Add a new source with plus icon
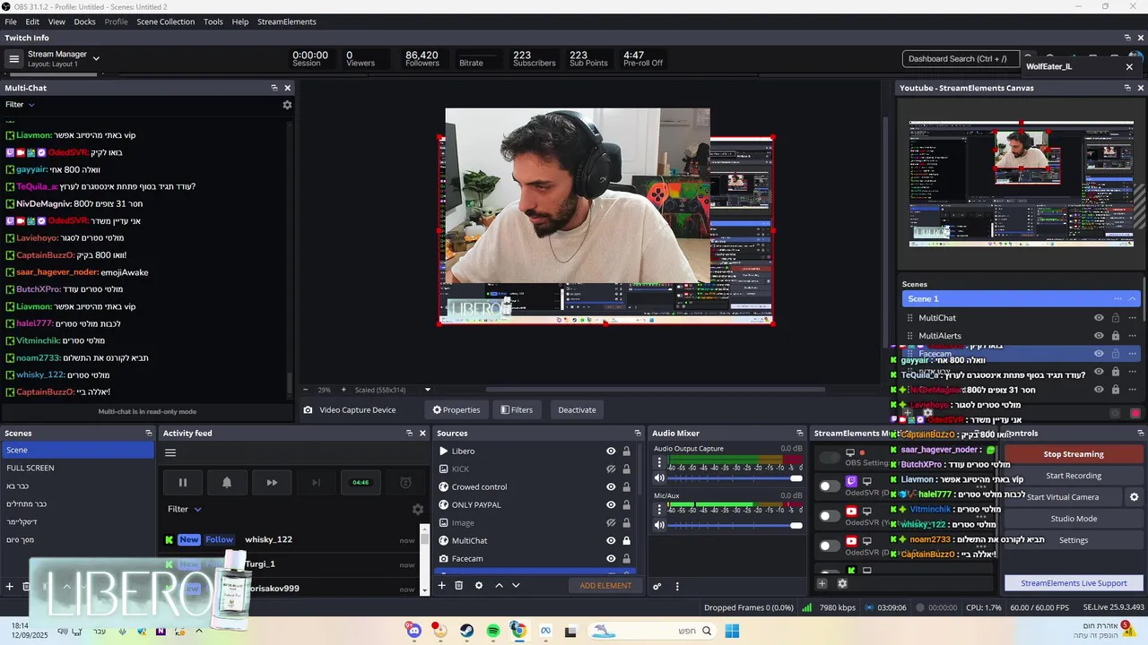1148x645 pixels. (441, 585)
